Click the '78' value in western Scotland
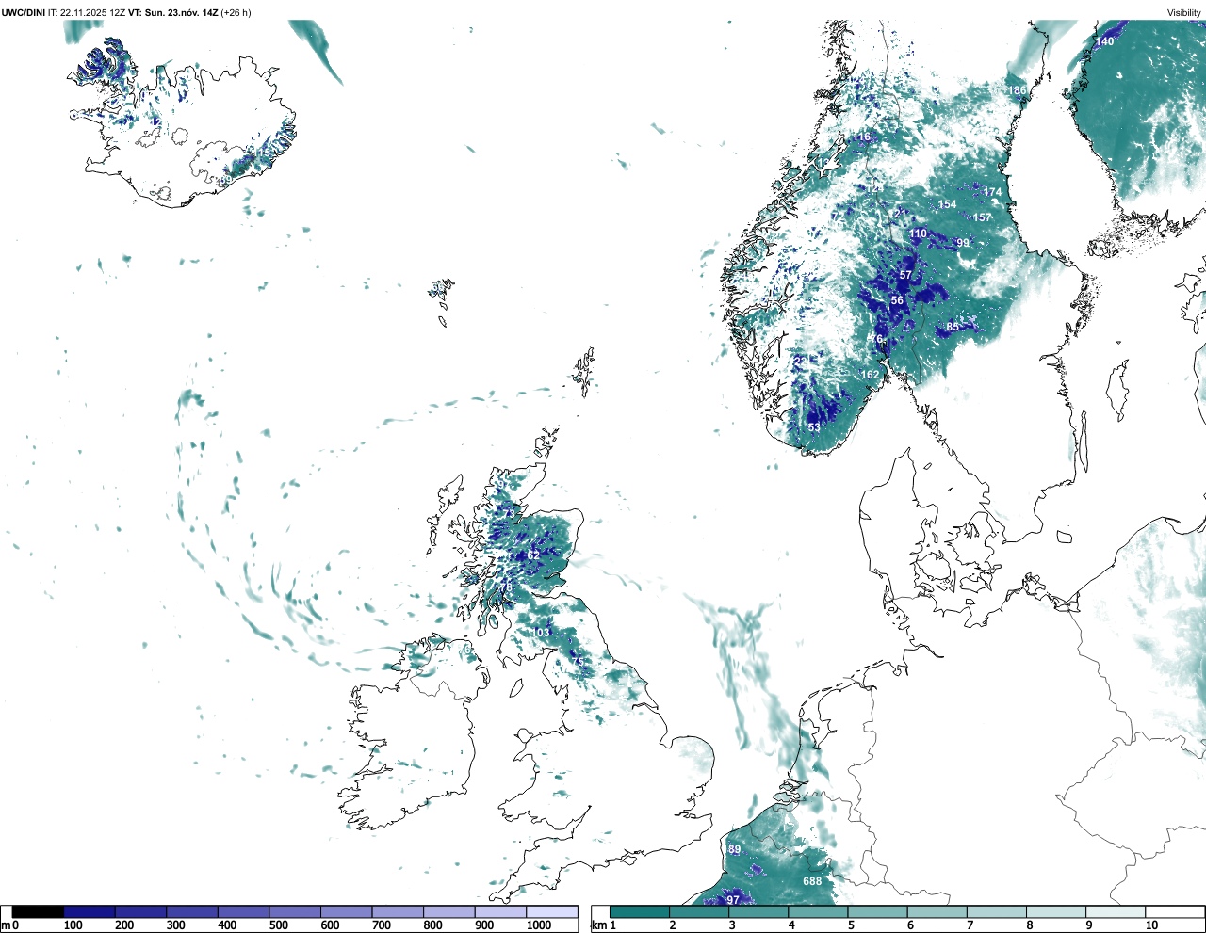 coord(506,587)
